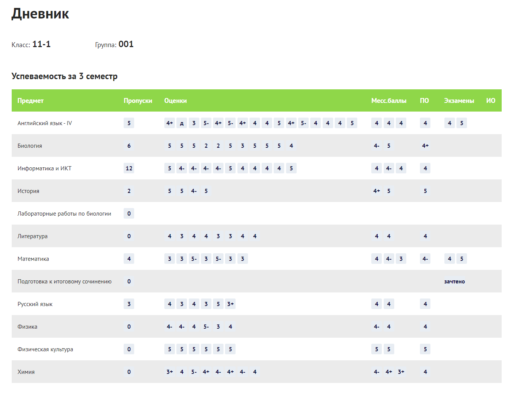Click absences count 6 for Биология
Viewport: 516px width, 401px height.
click(x=129, y=146)
